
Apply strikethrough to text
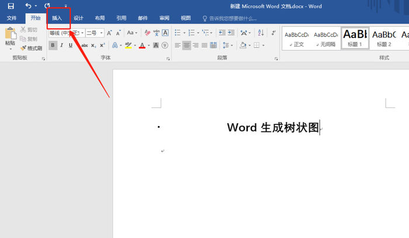pyautogui.click(x=84, y=45)
